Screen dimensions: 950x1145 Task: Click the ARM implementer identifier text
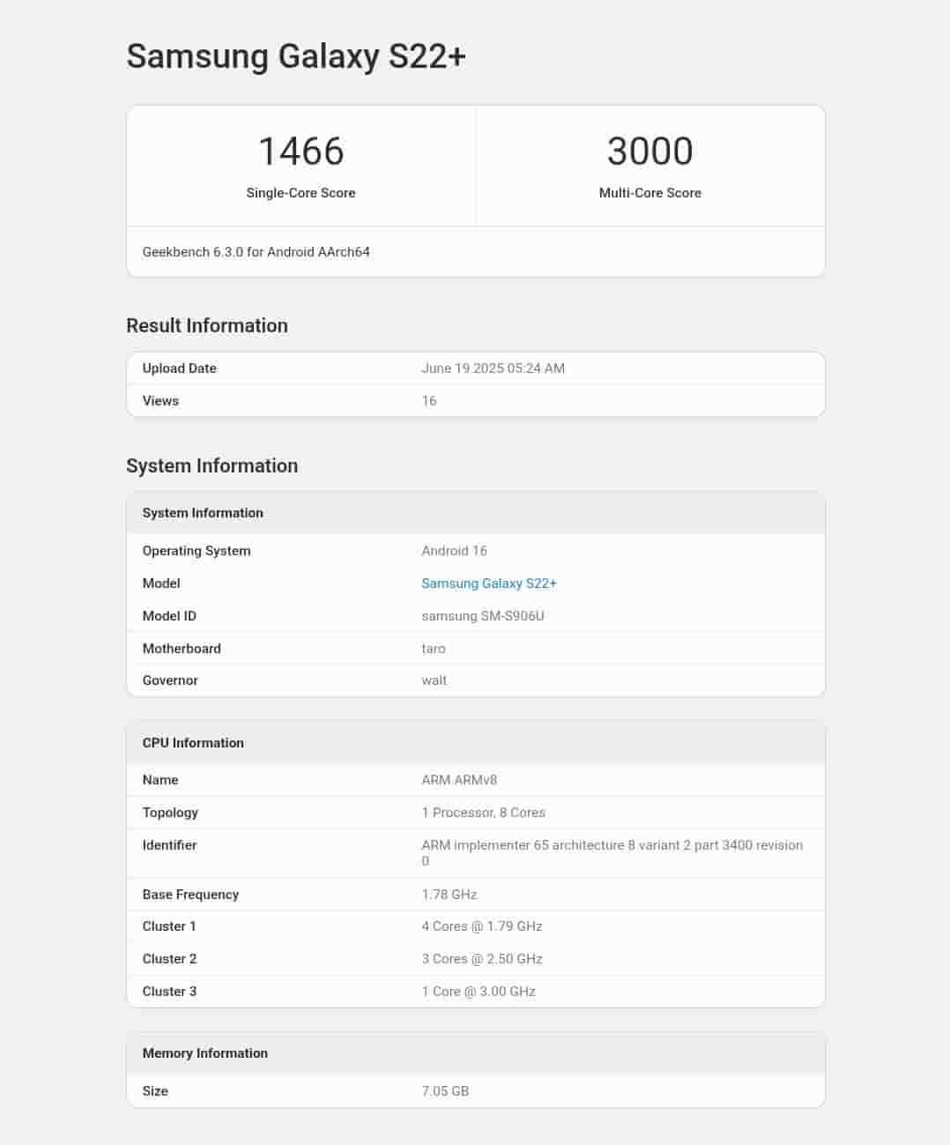click(612, 845)
